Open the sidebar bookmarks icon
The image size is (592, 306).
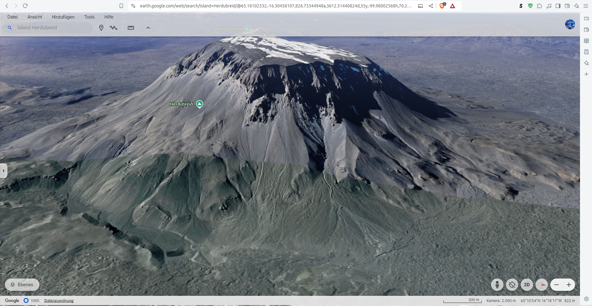tap(586, 52)
